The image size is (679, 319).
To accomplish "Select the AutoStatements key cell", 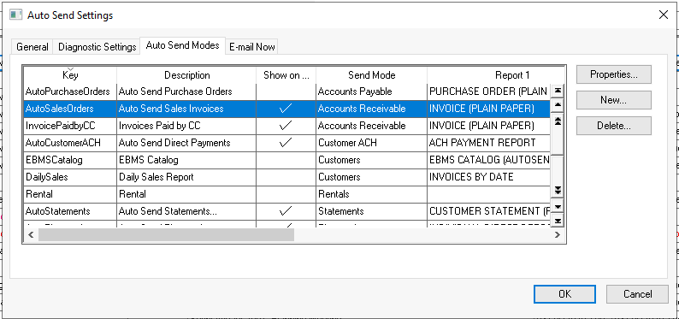I will (70, 211).
